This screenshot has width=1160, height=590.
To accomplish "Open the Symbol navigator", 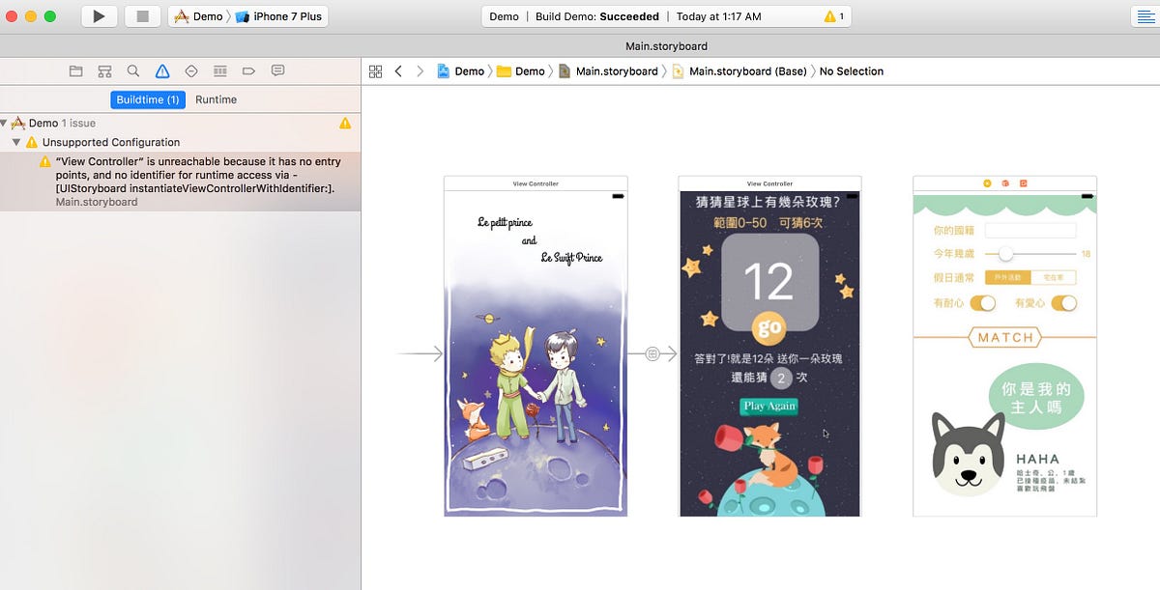I will click(x=105, y=70).
